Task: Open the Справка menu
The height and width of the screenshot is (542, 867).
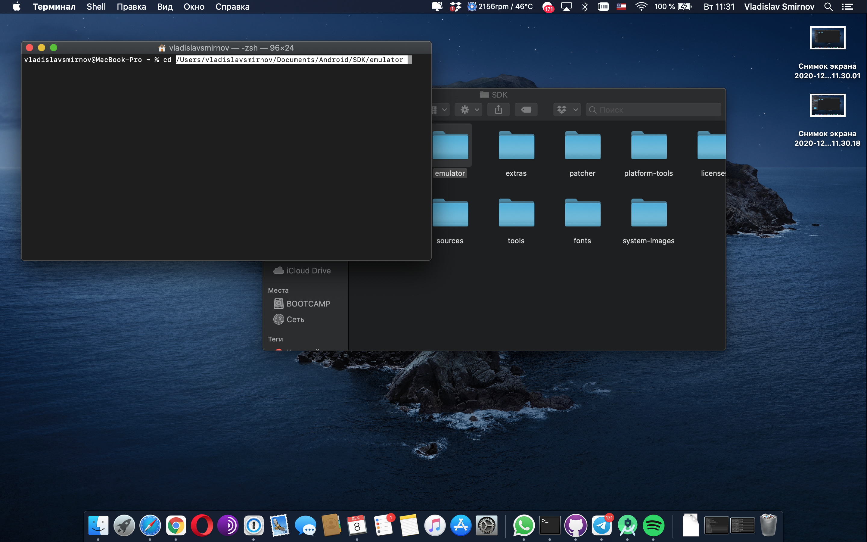Action: pyautogui.click(x=232, y=7)
